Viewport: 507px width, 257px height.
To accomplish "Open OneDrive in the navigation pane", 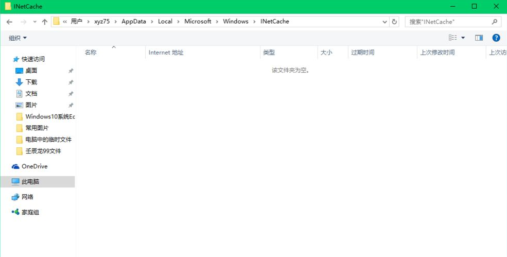I will [34, 166].
